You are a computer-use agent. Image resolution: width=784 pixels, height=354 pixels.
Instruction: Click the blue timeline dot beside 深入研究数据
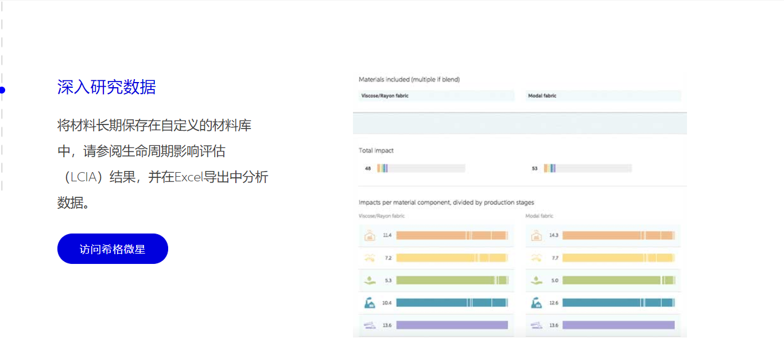click(2, 90)
